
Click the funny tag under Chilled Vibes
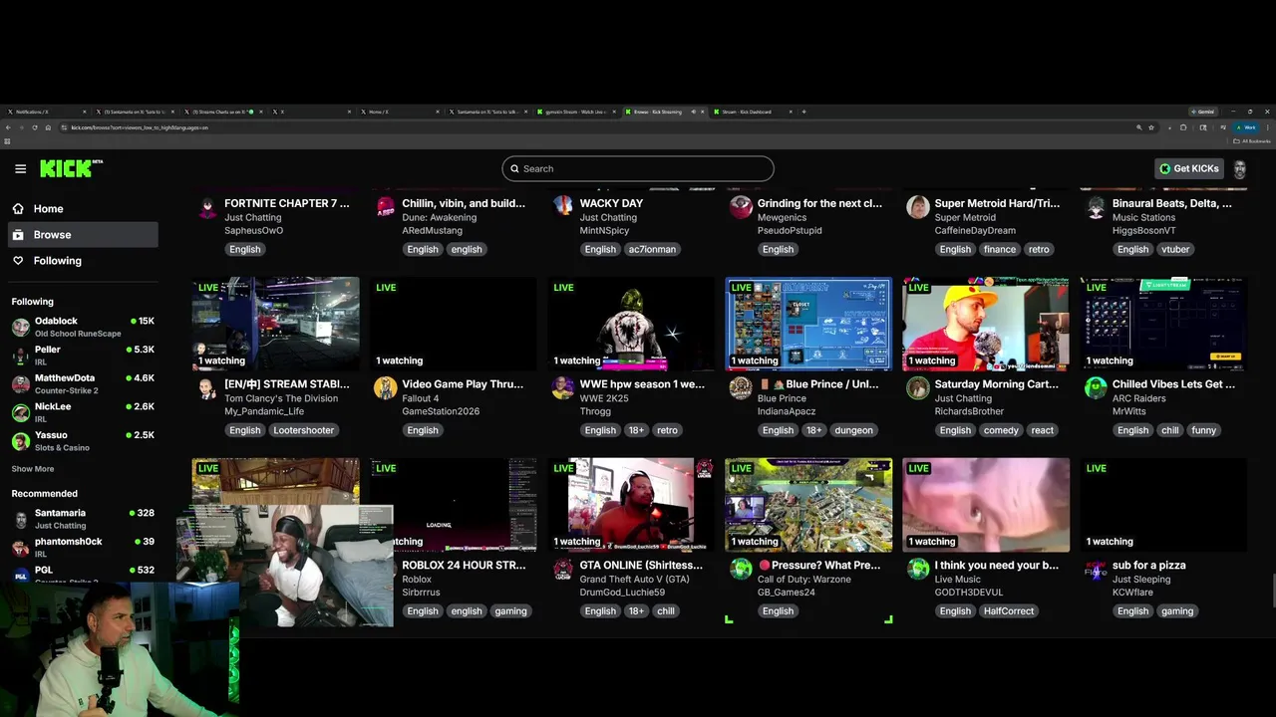click(1203, 430)
